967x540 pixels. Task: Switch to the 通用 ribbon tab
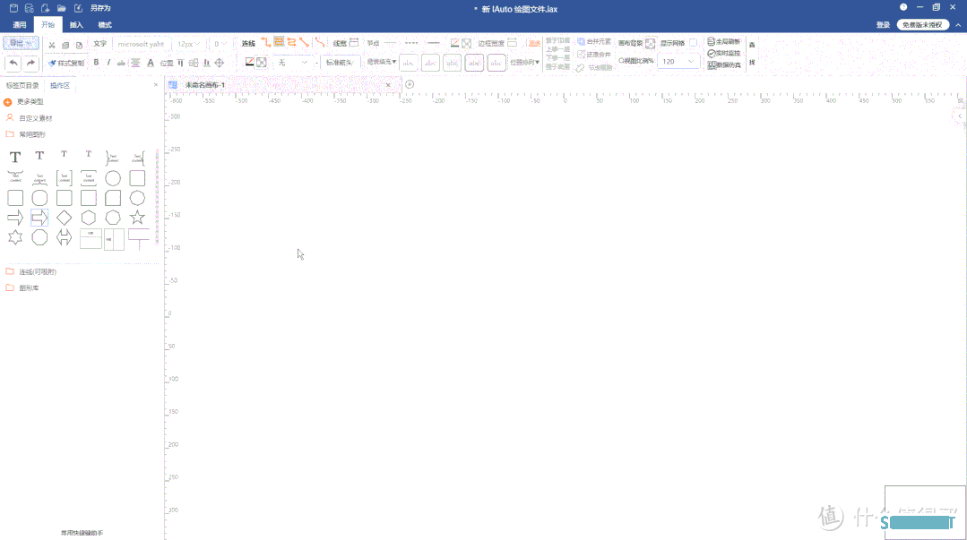point(20,25)
